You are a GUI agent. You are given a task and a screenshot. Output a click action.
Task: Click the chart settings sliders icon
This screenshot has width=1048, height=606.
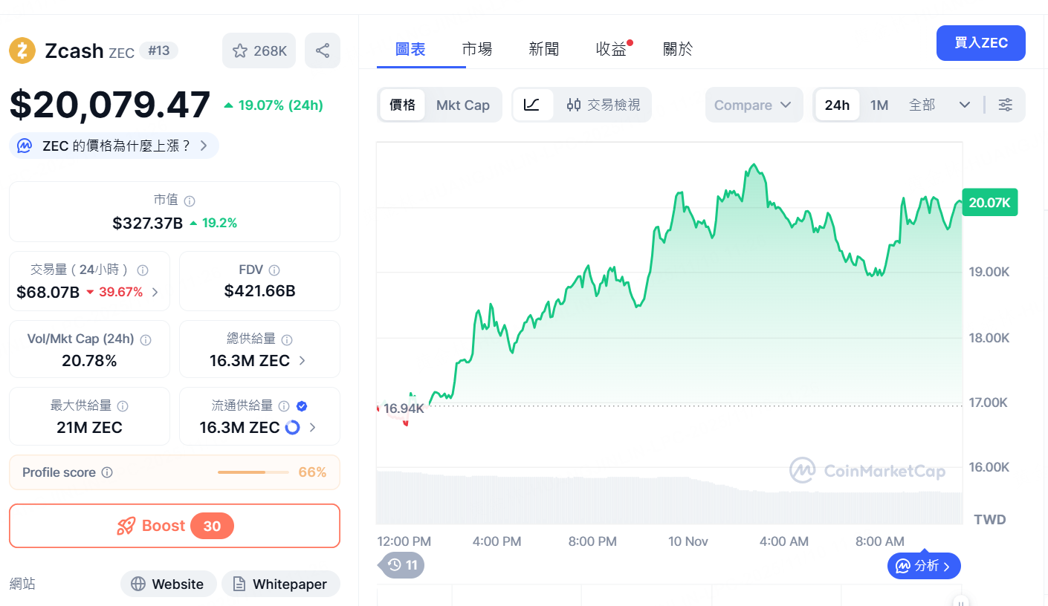point(1005,105)
